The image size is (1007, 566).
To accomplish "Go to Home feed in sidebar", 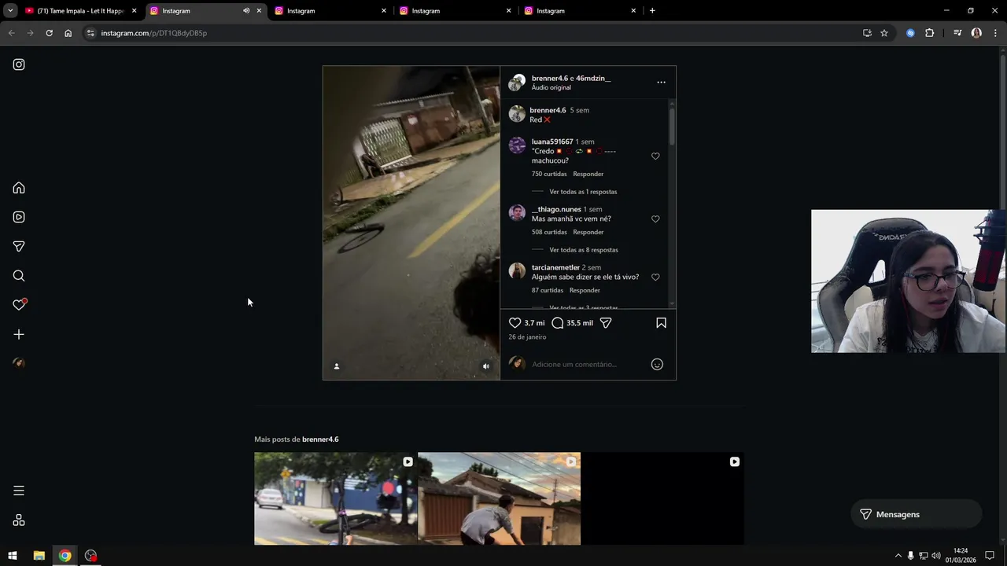I will (19, 188).
